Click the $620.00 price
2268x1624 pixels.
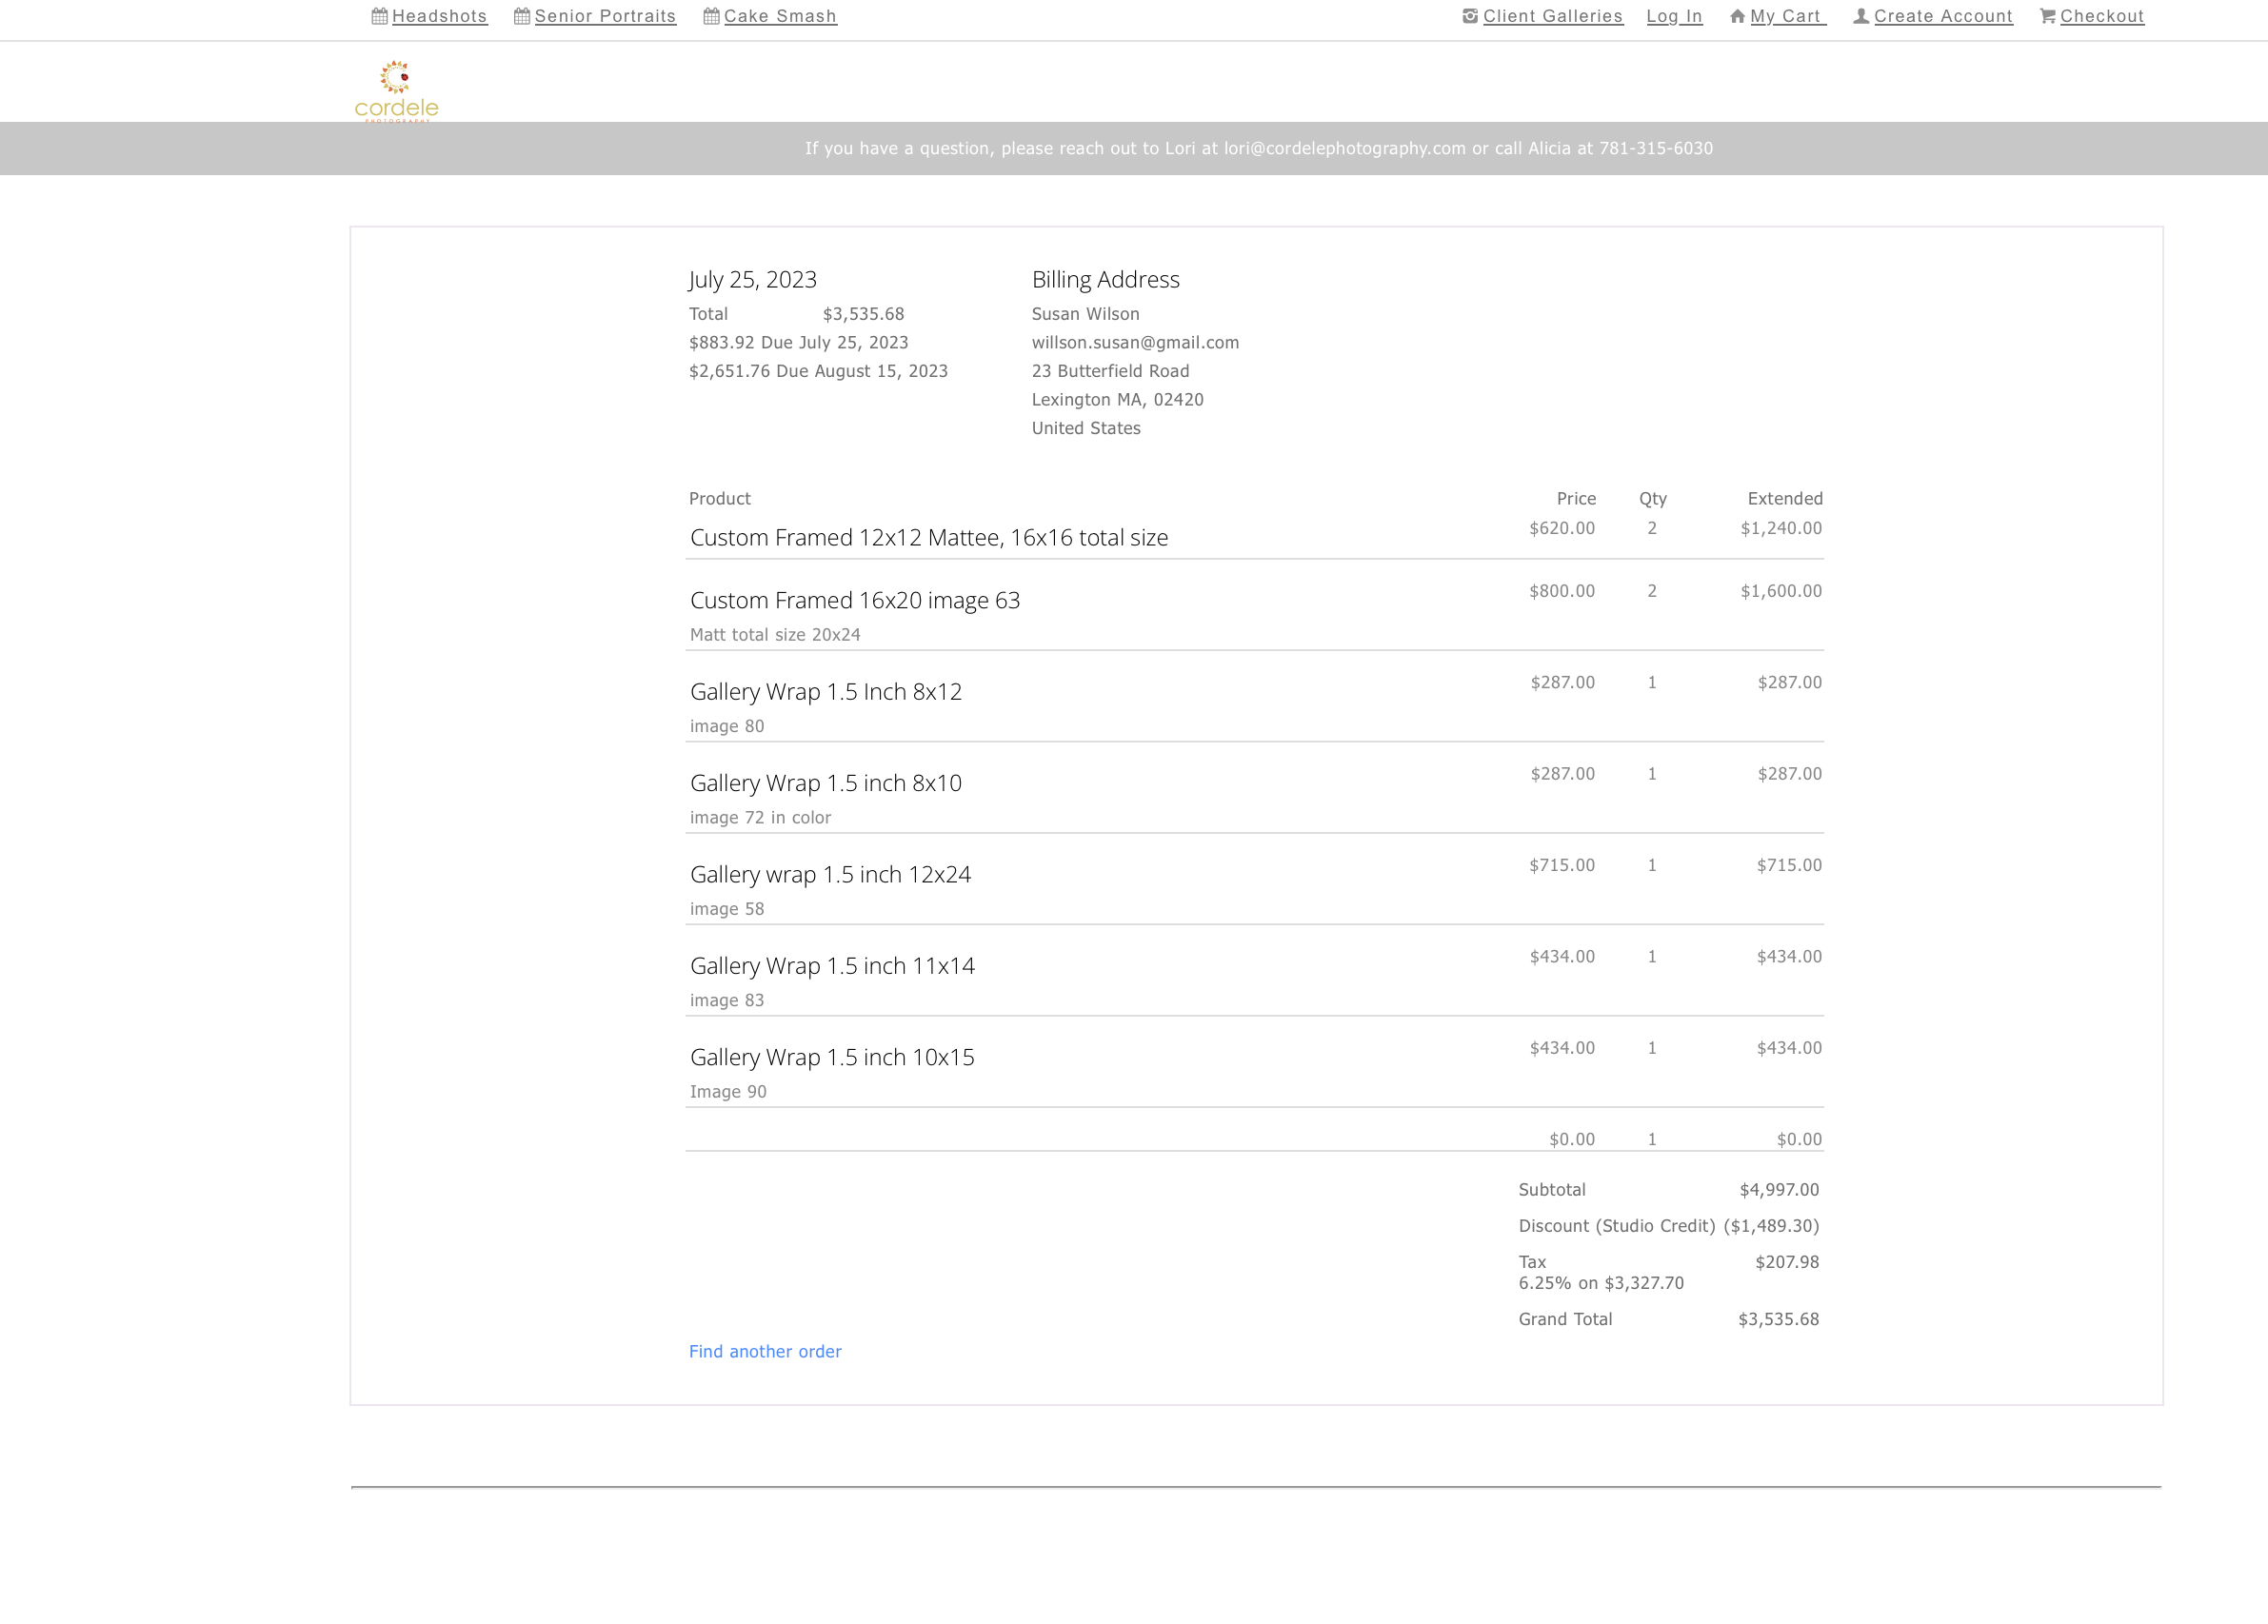[x=1562, y=528]
